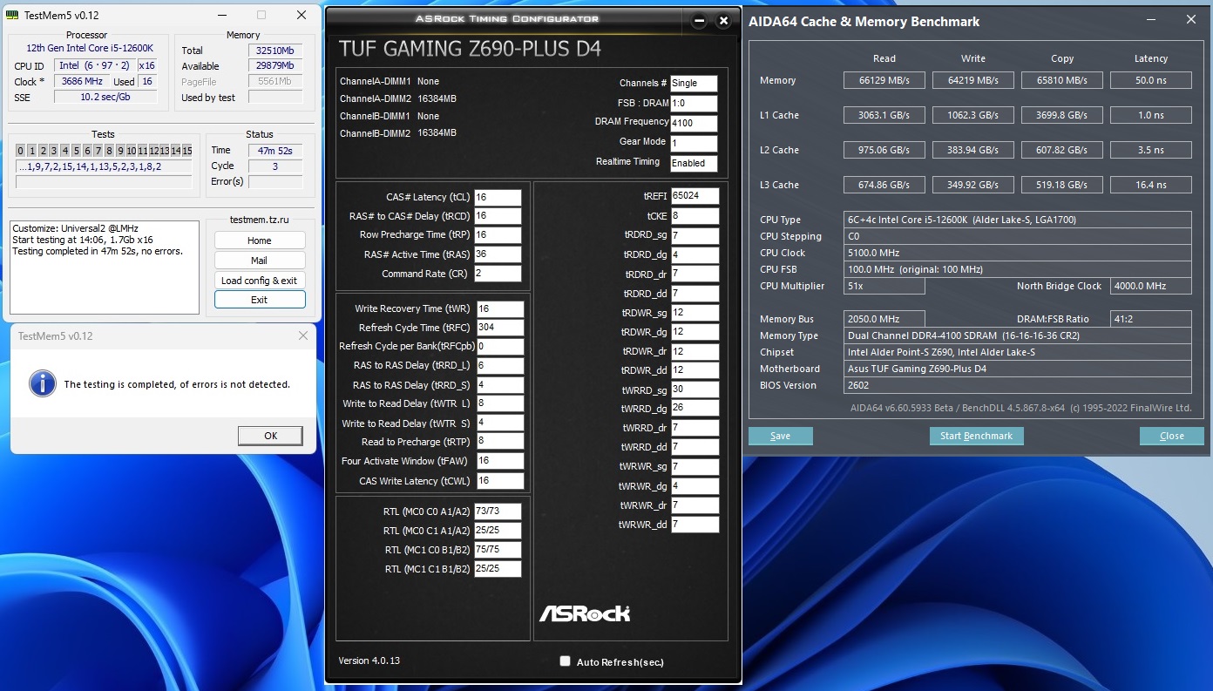Click the Four Activate Window (tFAW) field
Viewport: 1213px width, 691px height.
pos(500,461)
